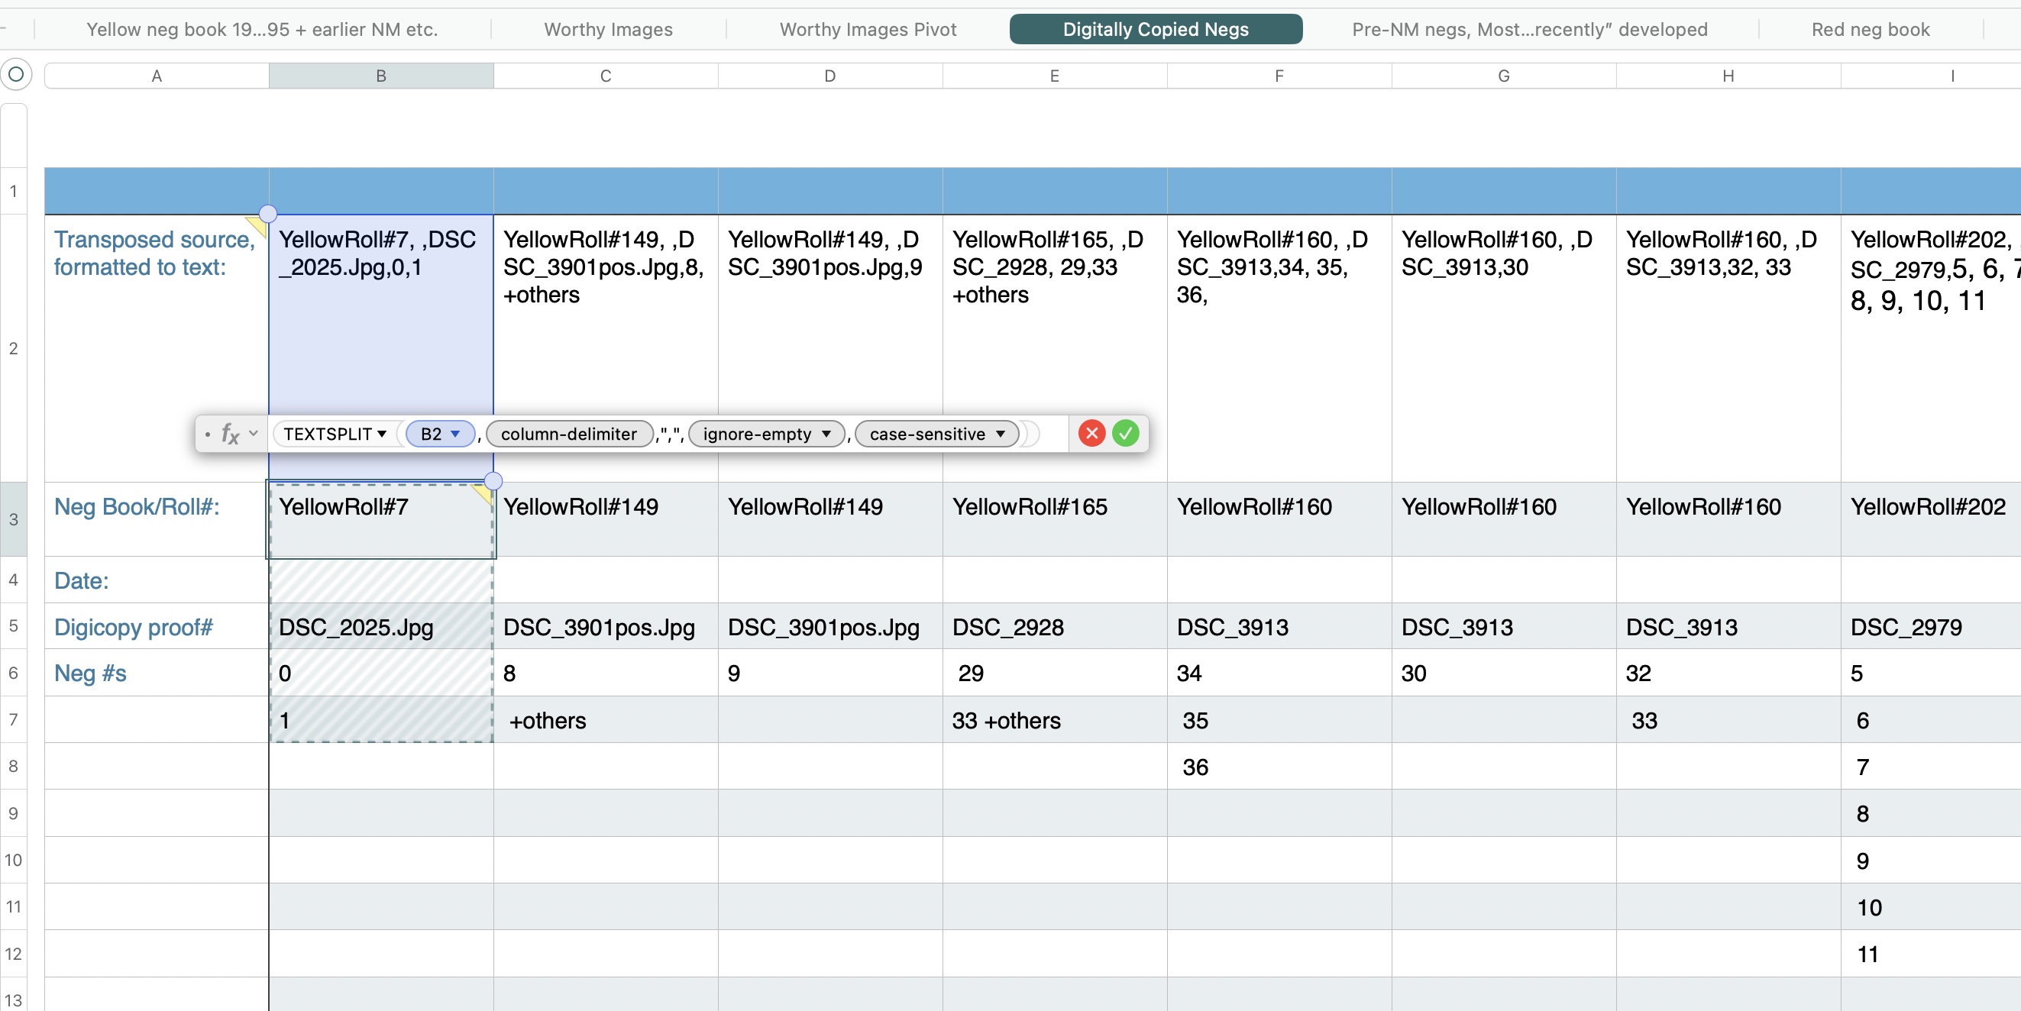The width and height of the screenshot is (2021, 1011).
Task: Click top-left range handle of cell B2
Action: 268,213
